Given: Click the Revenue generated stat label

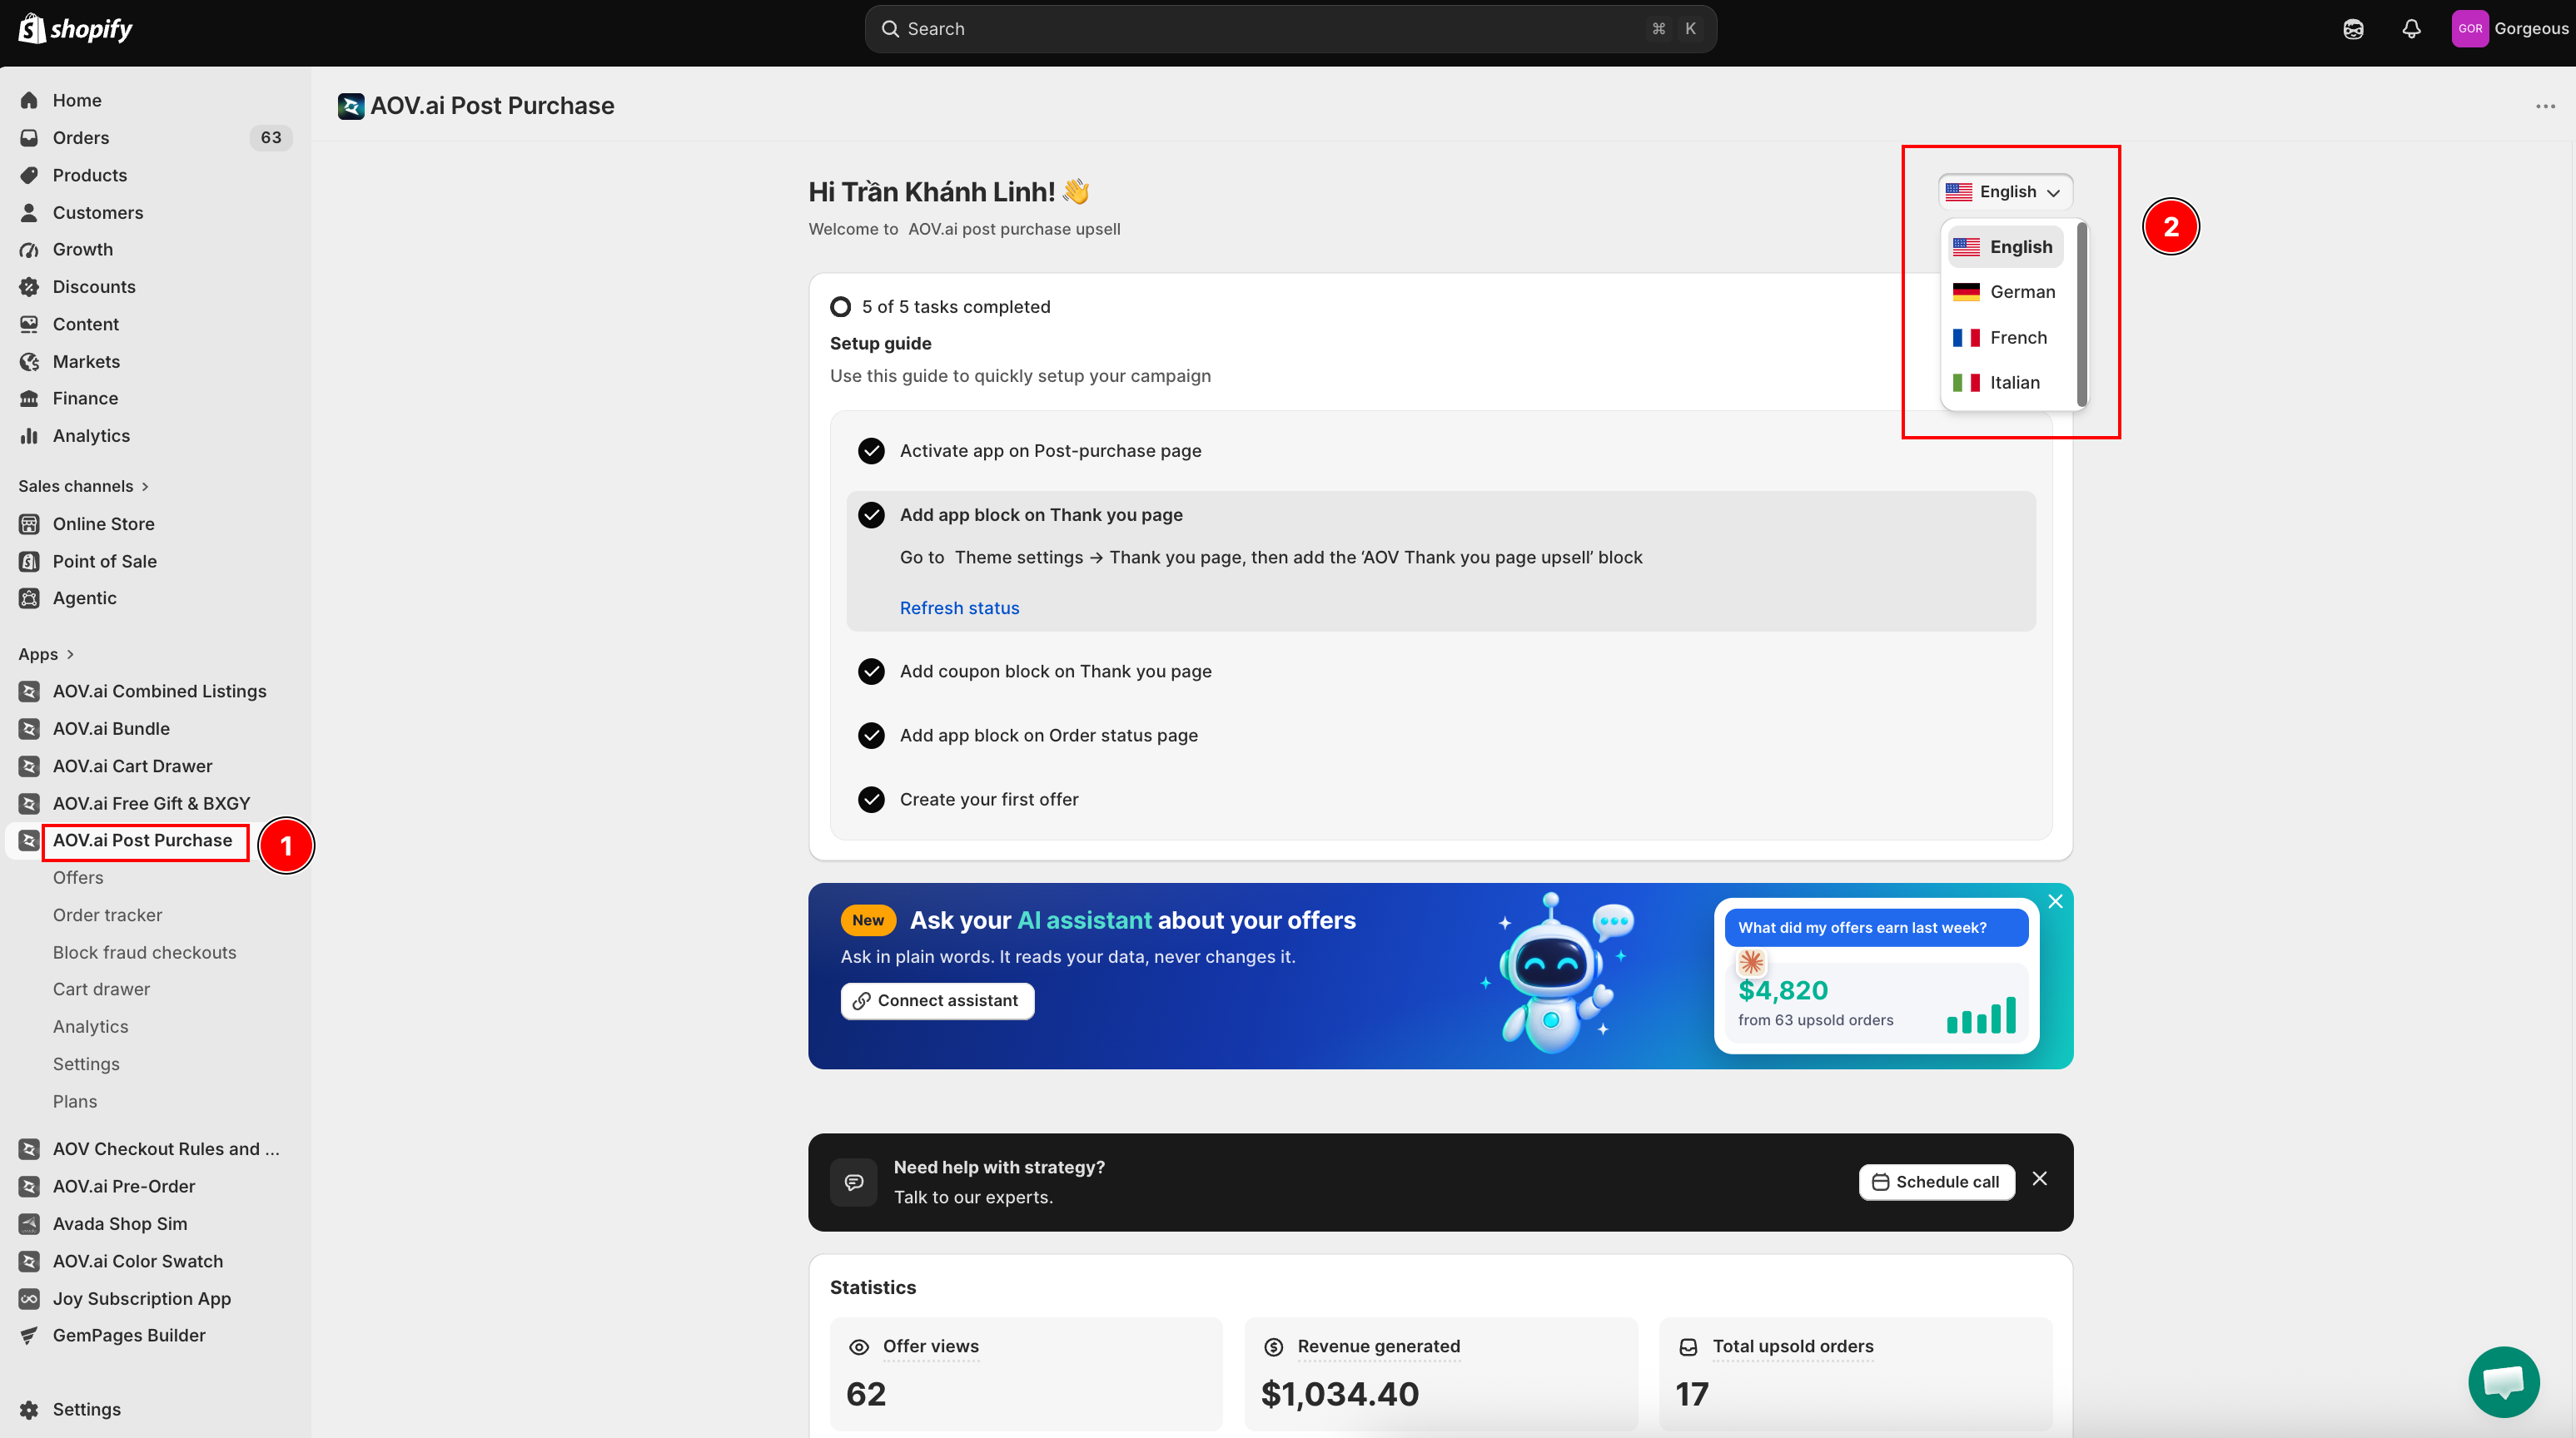Looking at the screenshot, I should point(1378,1346).
